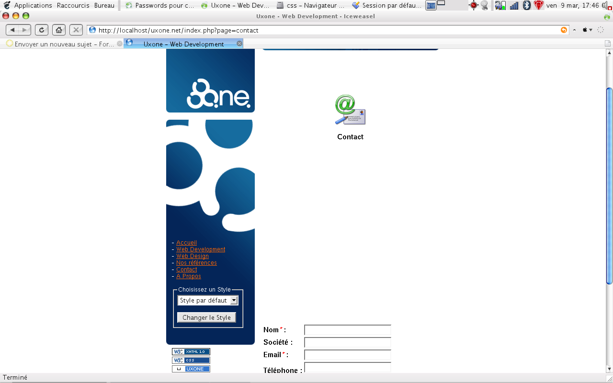Go forward with the Forward arrow
Image resolution: width=613 pixels, height=383 pixels.
point(25,30)
